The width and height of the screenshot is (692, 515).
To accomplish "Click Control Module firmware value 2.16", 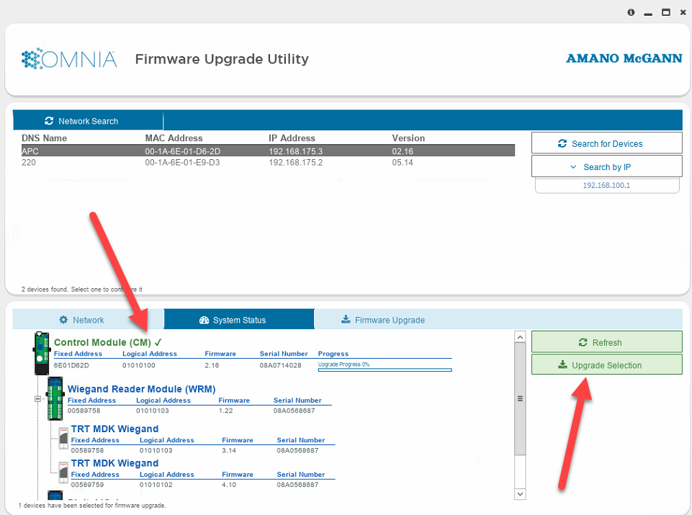I will (x=212, y=365).
